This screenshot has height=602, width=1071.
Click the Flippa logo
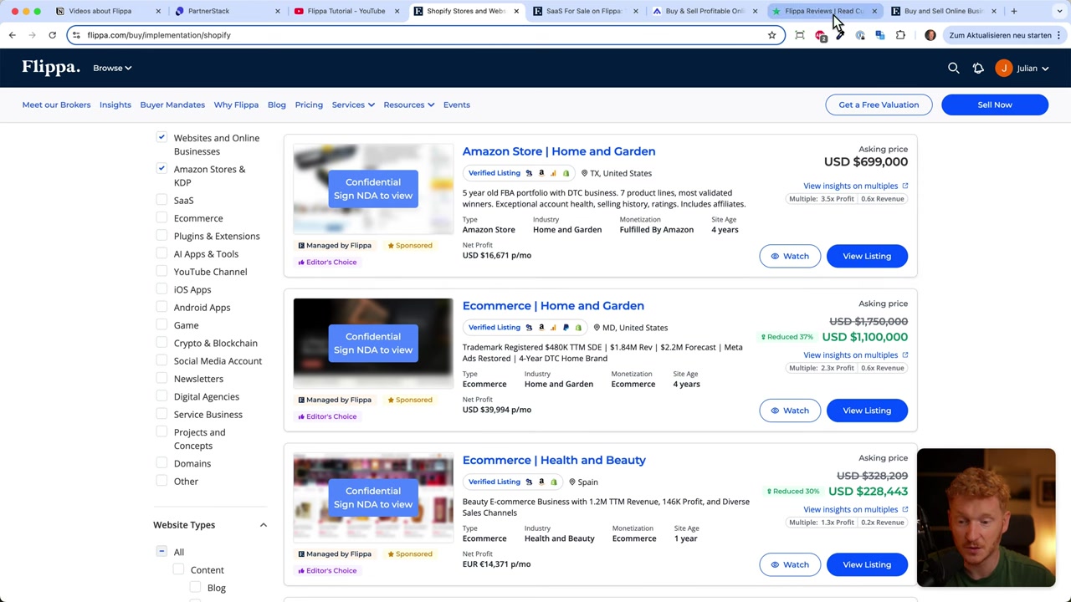(51, 68)
